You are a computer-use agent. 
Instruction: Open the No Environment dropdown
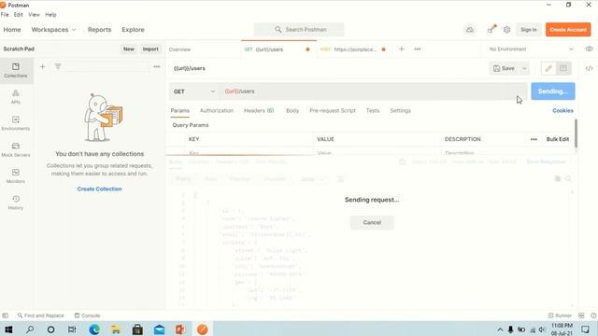(531, 49)
